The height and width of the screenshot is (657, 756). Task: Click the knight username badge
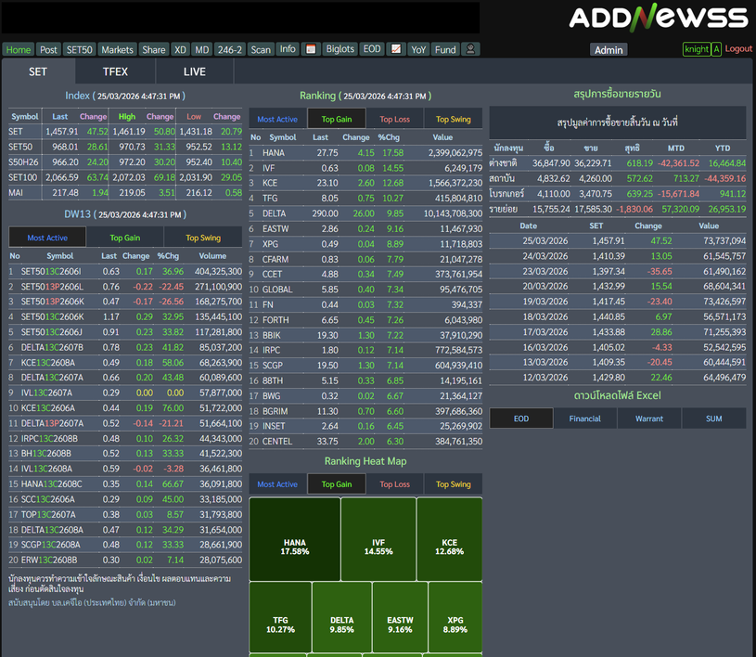click(696, 49)
